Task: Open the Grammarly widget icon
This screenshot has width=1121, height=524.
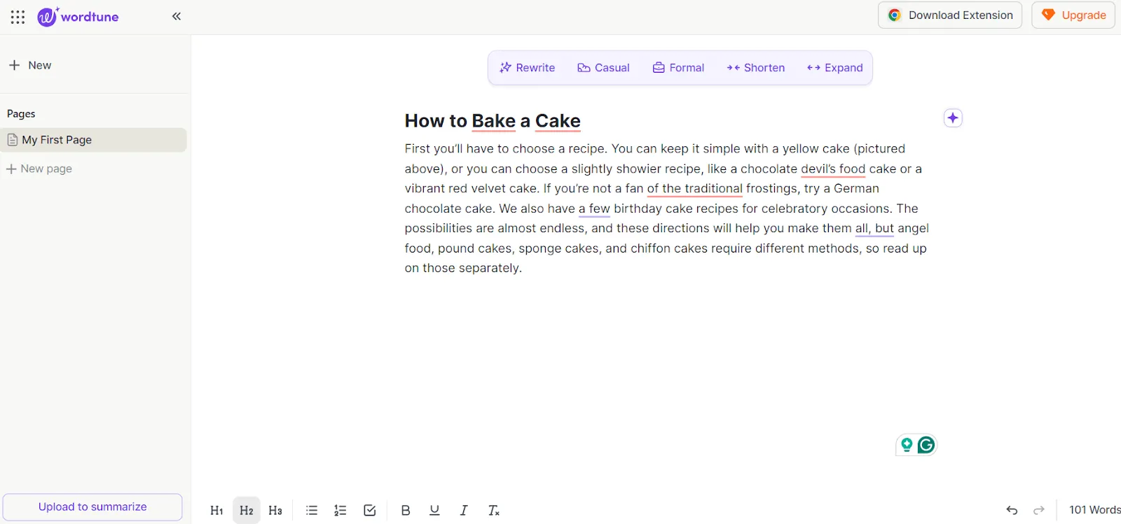Action: pyautogui.click(x=926, y=445)
